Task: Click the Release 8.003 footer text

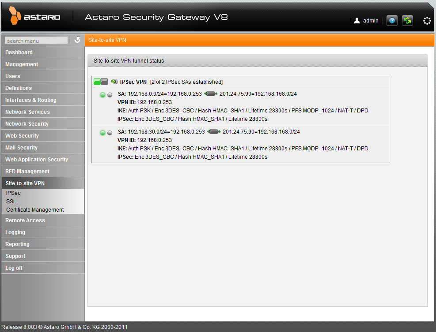Action: [64, 327]
